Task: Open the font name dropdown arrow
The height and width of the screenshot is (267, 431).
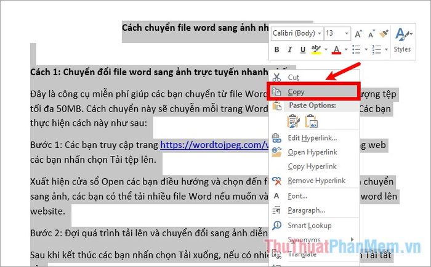Action: tap(320, 33)
